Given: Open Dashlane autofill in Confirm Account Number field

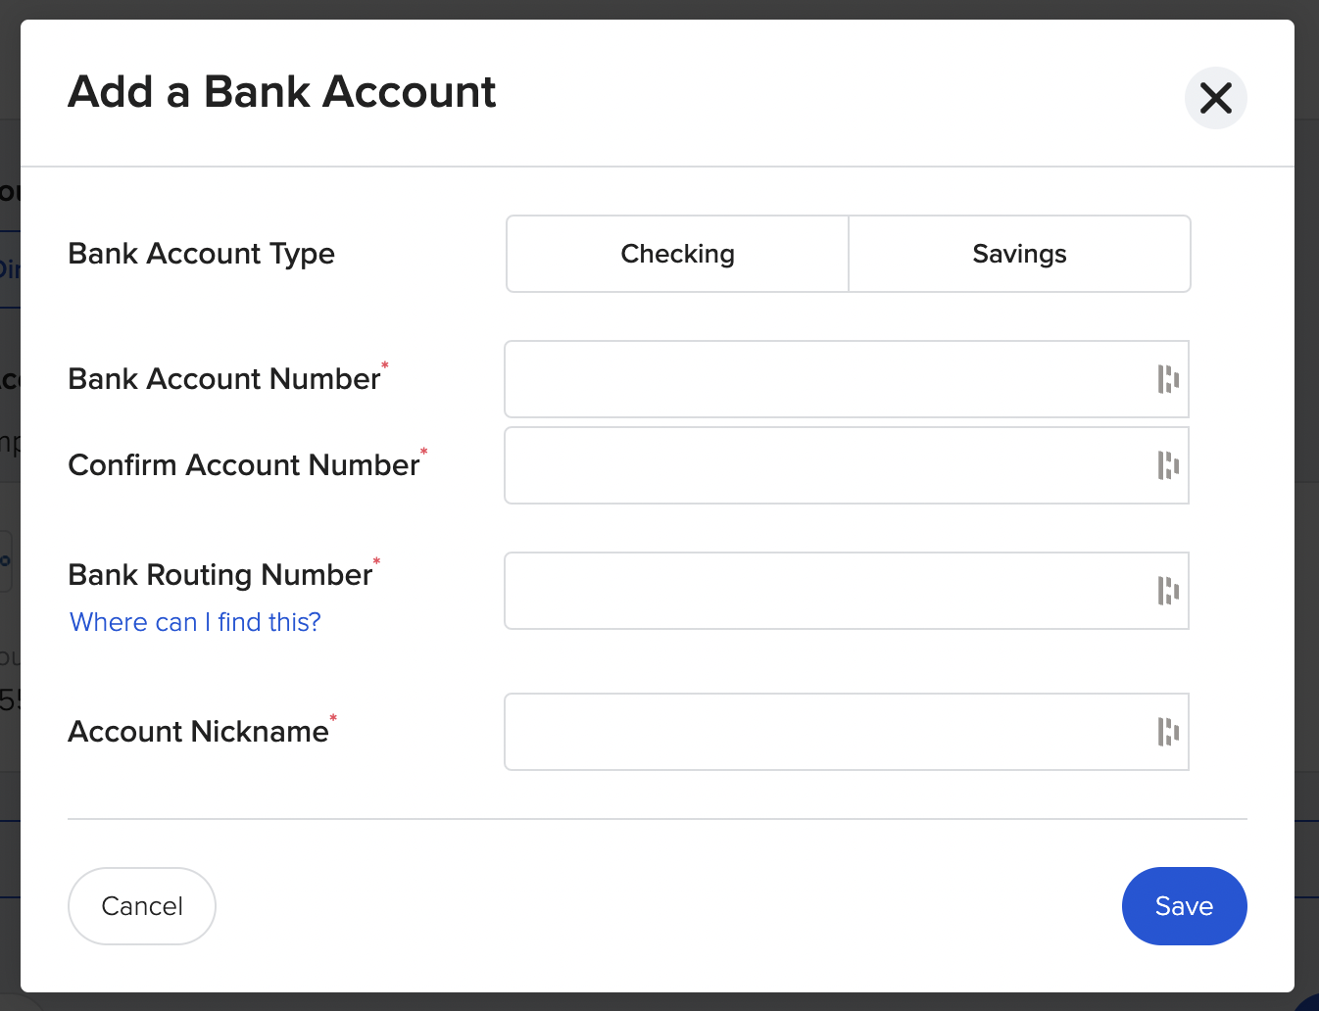Looking at the screenshot, I should 1166,465.
